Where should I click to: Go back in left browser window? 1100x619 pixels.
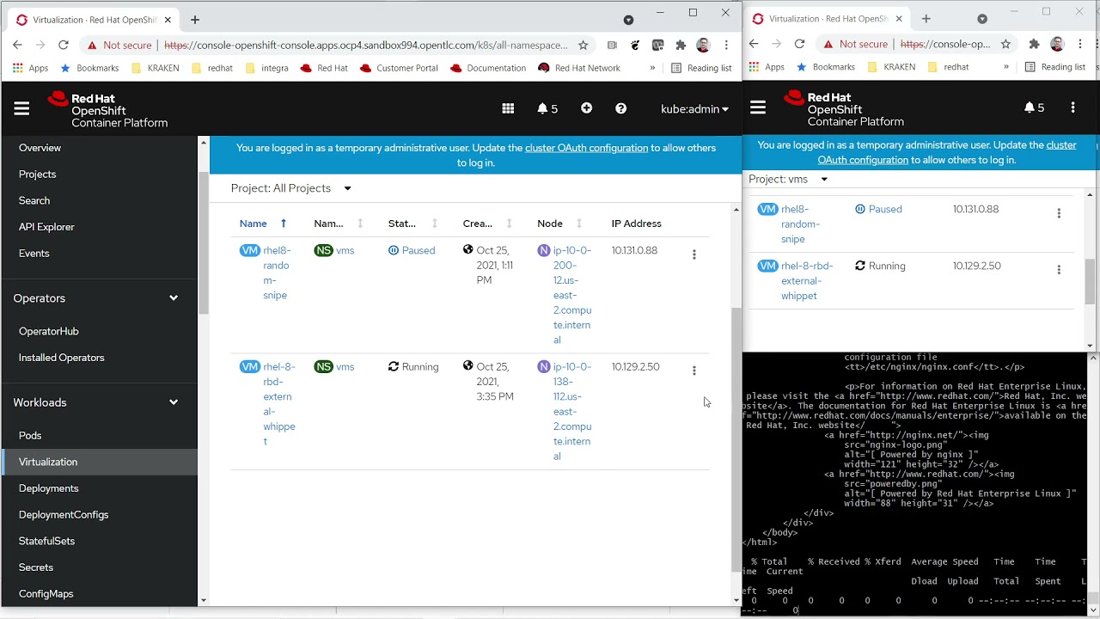[x=17, y=45]
